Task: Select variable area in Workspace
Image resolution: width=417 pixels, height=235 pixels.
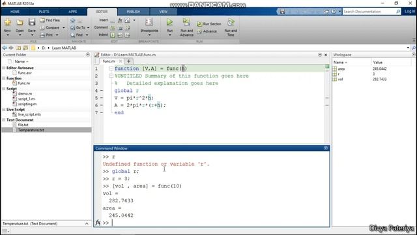Action: click(341, 69)
